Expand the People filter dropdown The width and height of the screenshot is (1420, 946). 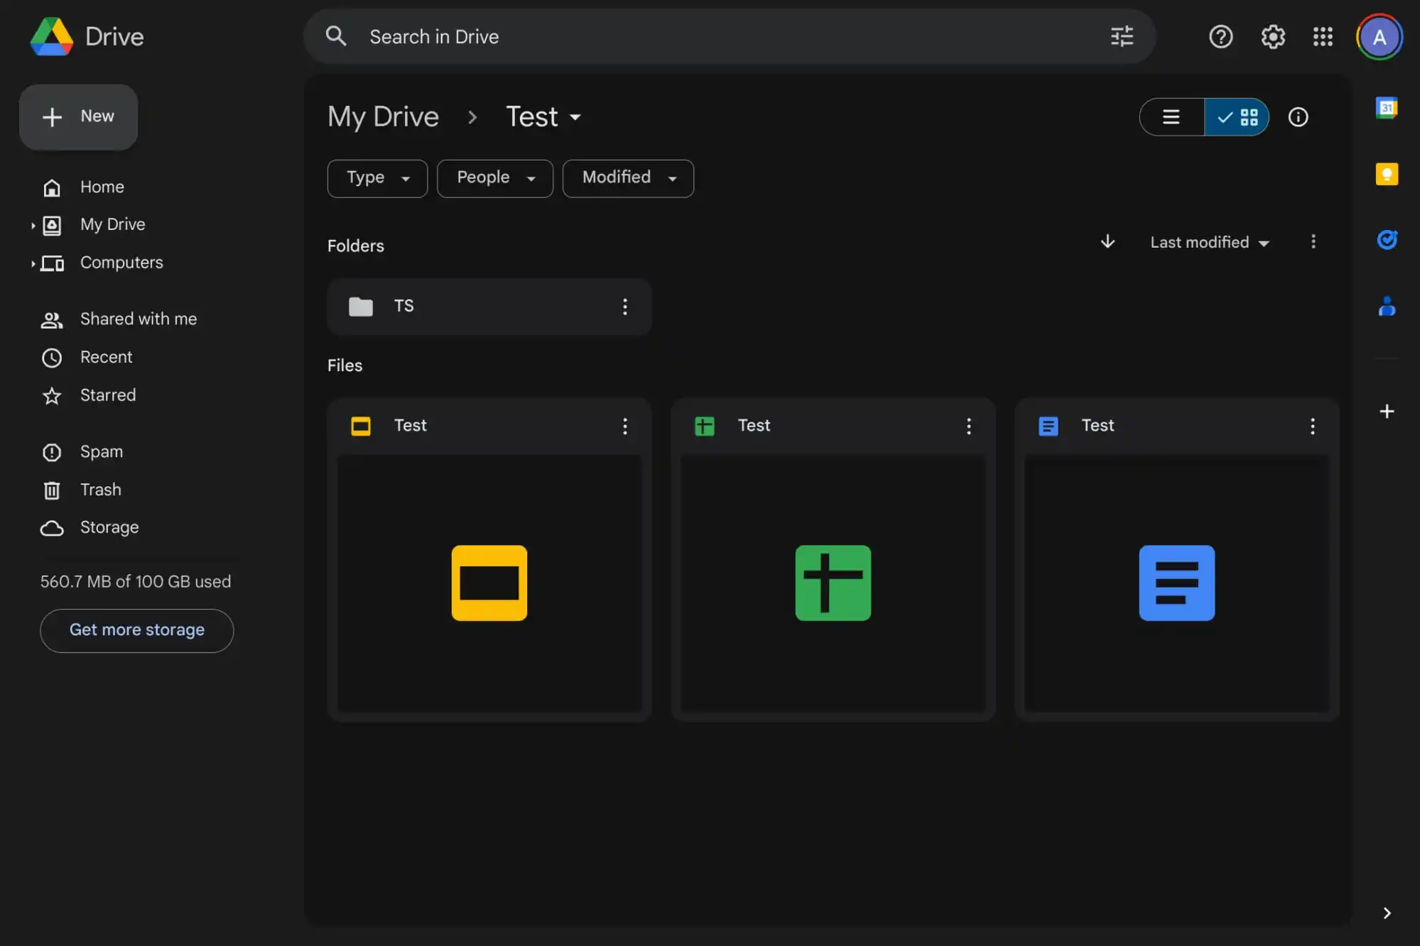coord(494,177)
